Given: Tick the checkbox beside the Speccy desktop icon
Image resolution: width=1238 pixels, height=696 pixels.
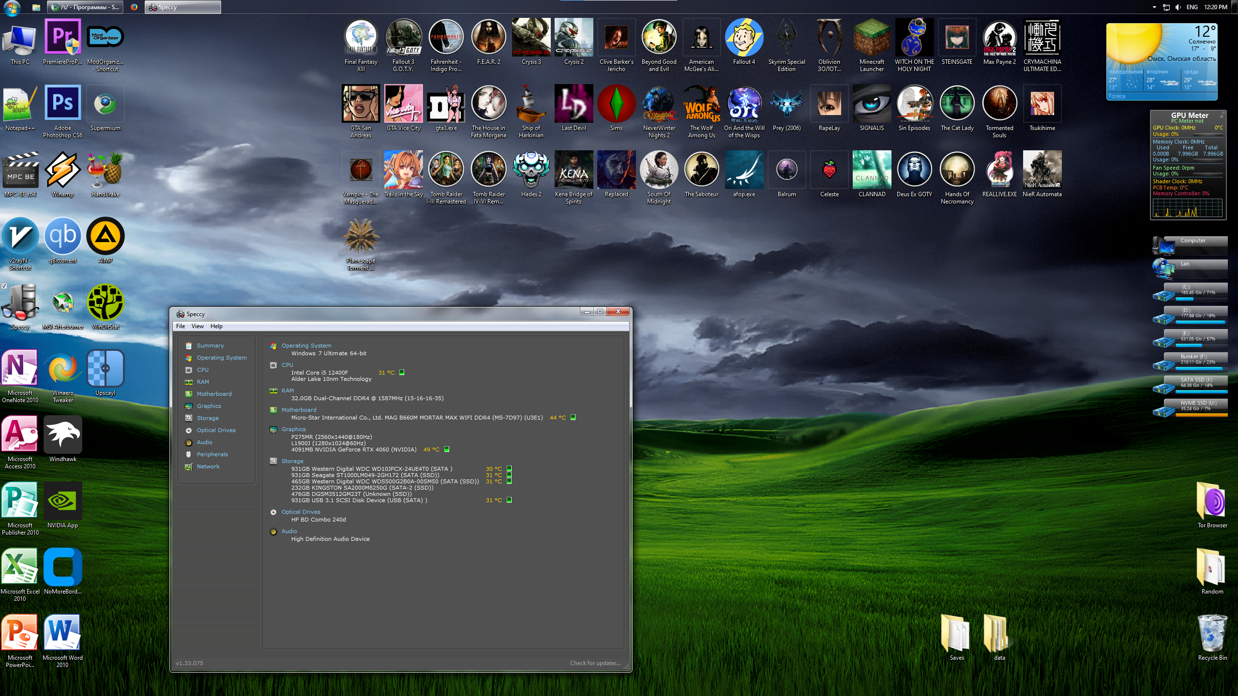Looking at the screenshot, I should coord(4,286).
